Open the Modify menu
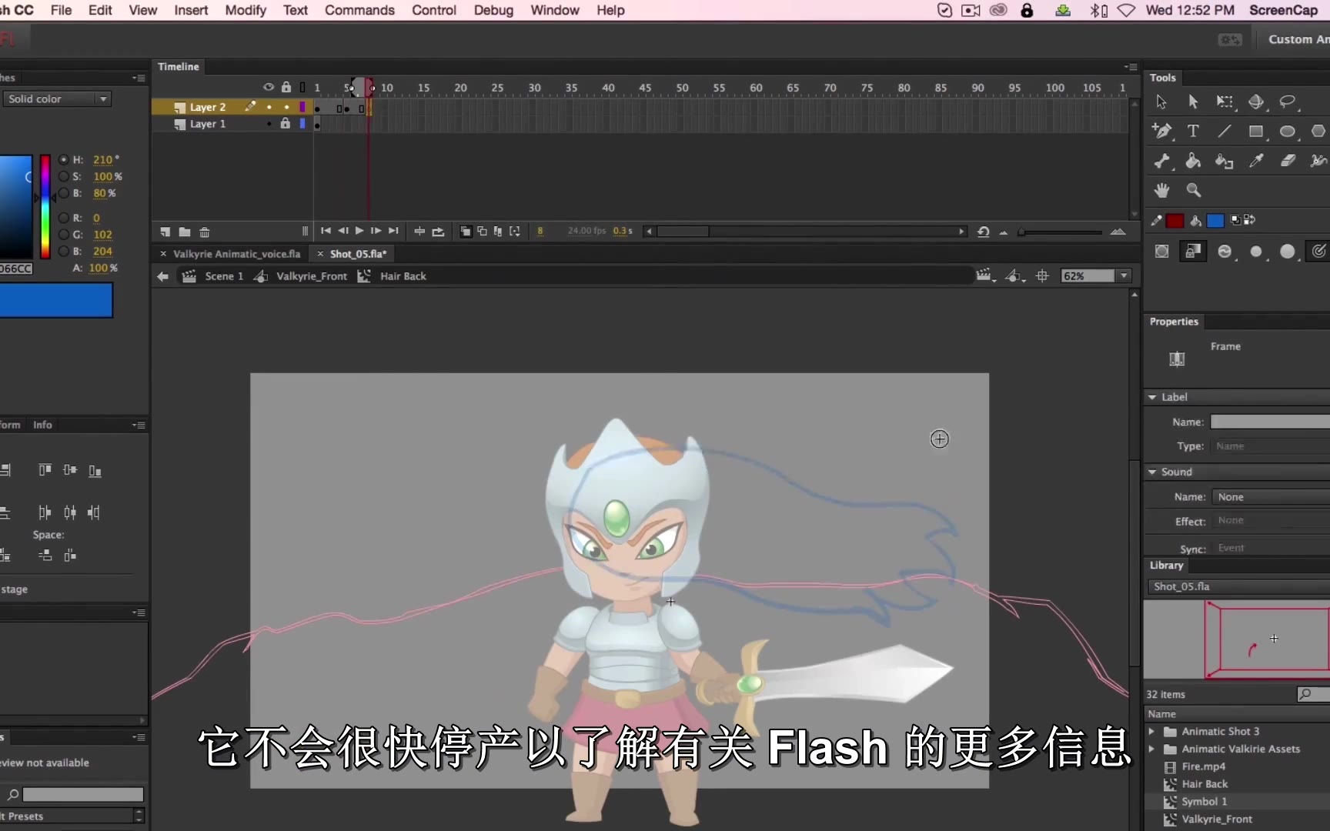This screenshot has height=831, width=1330. (x=245, y=10)
